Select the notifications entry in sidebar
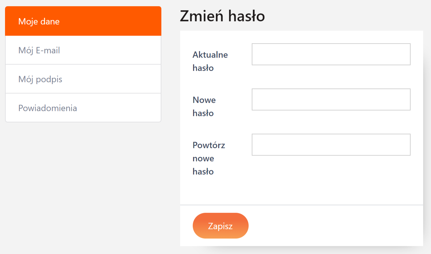Viewport: 431px width, 254px height. [83, 108]
